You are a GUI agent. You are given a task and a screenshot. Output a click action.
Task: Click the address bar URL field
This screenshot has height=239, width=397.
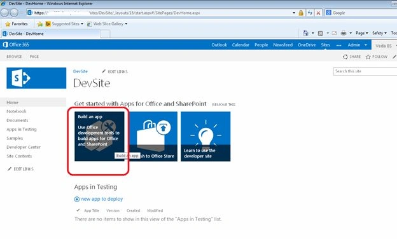coord(160,13)
